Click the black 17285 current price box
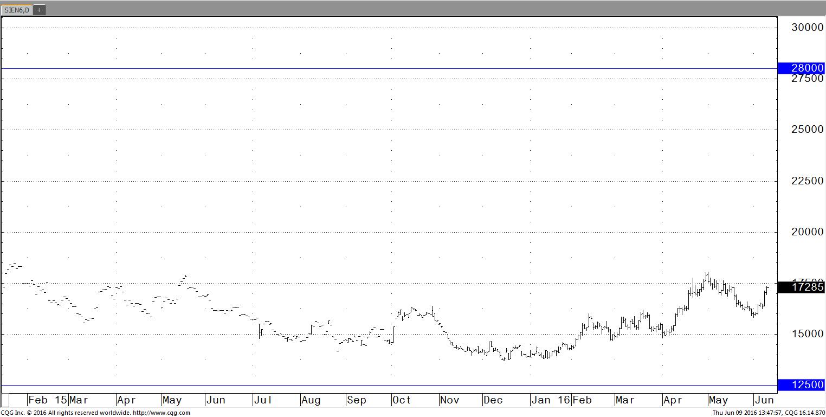Image resolution: width=826 pixels, height=417 pixels. (801, 287)
